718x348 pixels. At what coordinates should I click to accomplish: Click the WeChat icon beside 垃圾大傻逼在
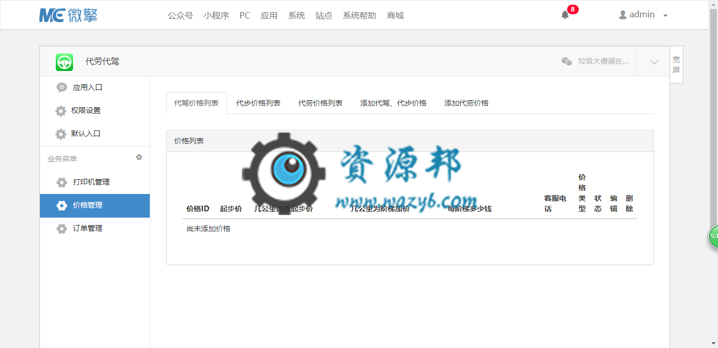pyautogui.click(x=567, y=61)
